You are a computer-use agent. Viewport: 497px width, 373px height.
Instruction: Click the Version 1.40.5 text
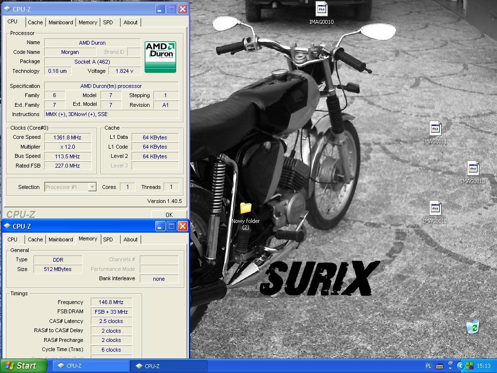pos(165,201)
